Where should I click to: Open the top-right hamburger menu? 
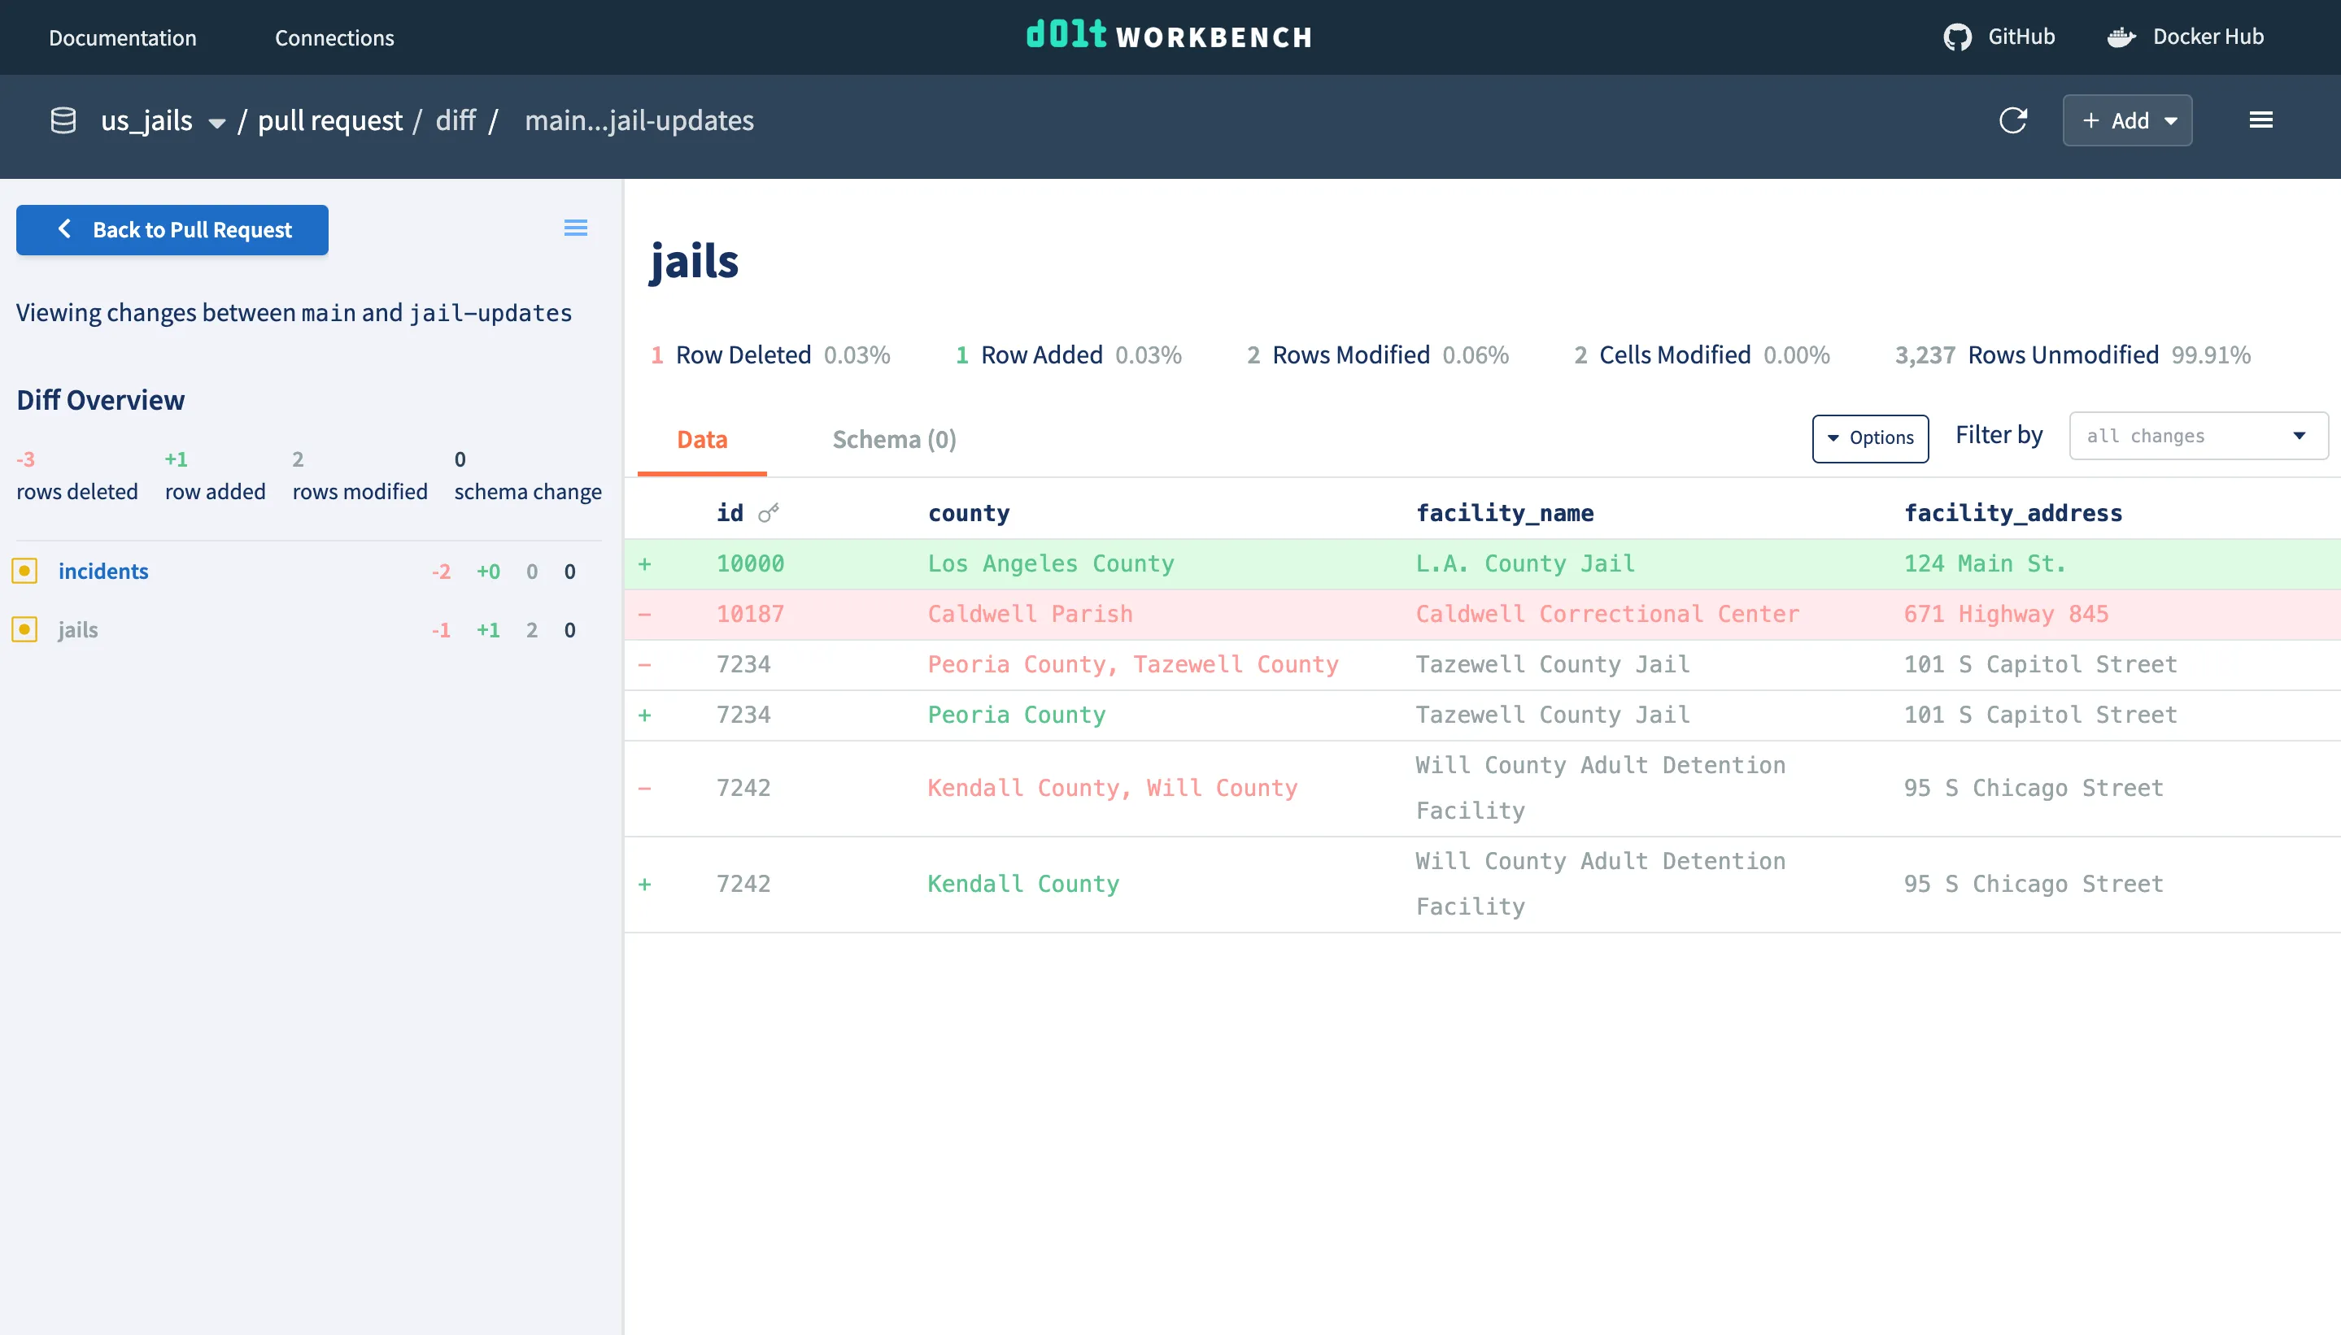tap(2260, 120)
